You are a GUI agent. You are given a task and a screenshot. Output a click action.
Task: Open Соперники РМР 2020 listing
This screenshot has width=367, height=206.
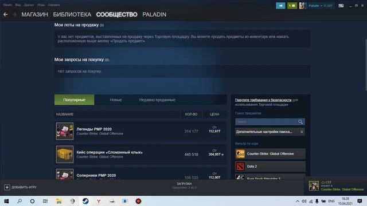pyautogui.click(x=140, y=174)
